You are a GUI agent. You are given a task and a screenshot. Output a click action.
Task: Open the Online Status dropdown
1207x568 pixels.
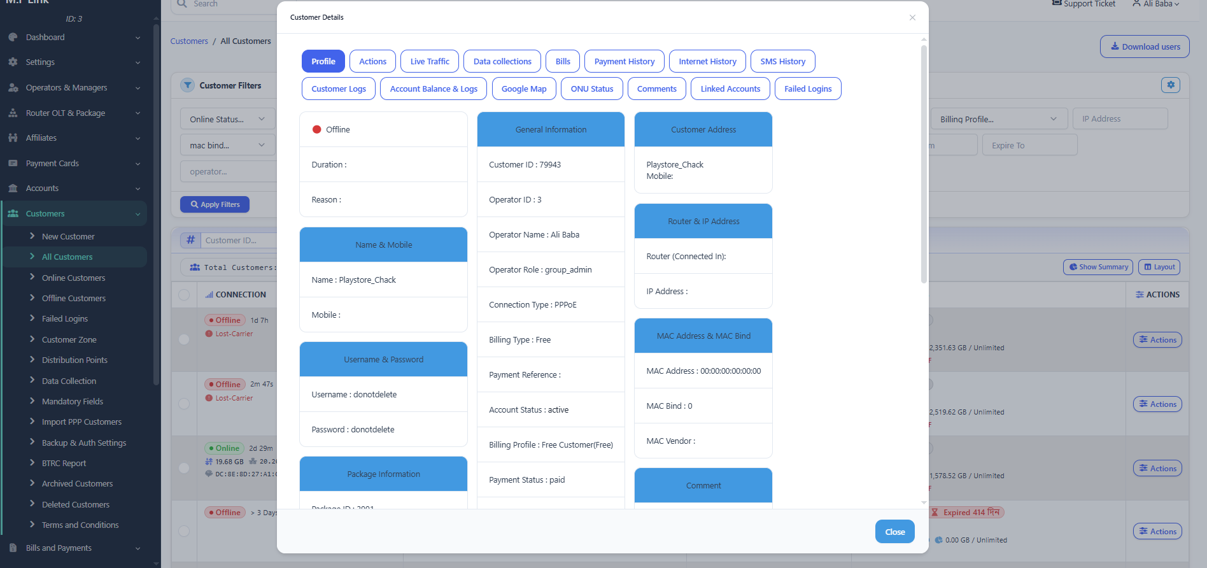228,119
